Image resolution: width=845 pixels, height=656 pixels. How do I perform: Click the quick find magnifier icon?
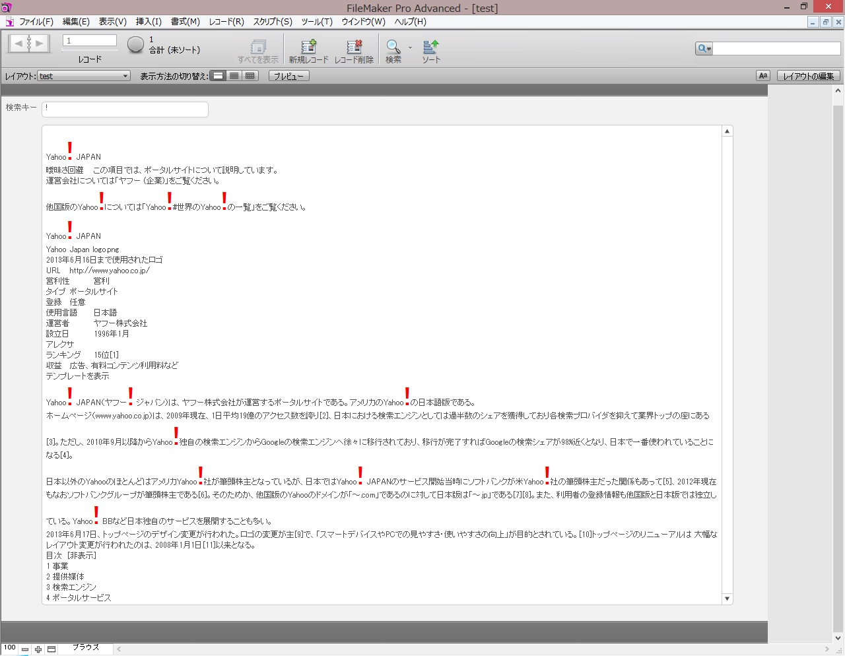pyautogui.click(x=704, y=48)
